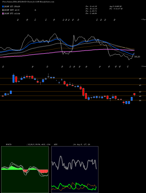Click the ADX (14 day) values text

(81, 144)
